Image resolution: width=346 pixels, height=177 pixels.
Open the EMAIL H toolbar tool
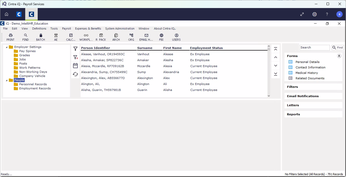(146, 37)
